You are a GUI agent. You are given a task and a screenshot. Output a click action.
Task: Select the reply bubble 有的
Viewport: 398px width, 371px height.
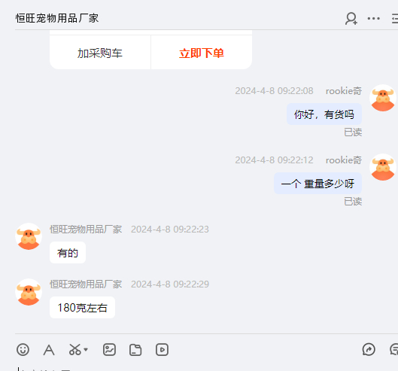click(68, 253)
